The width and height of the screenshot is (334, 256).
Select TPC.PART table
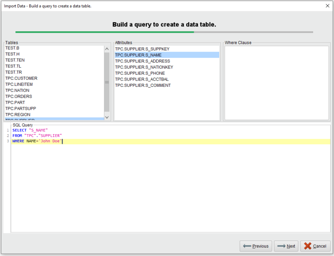pyautogui.click(x=55, y=102)
